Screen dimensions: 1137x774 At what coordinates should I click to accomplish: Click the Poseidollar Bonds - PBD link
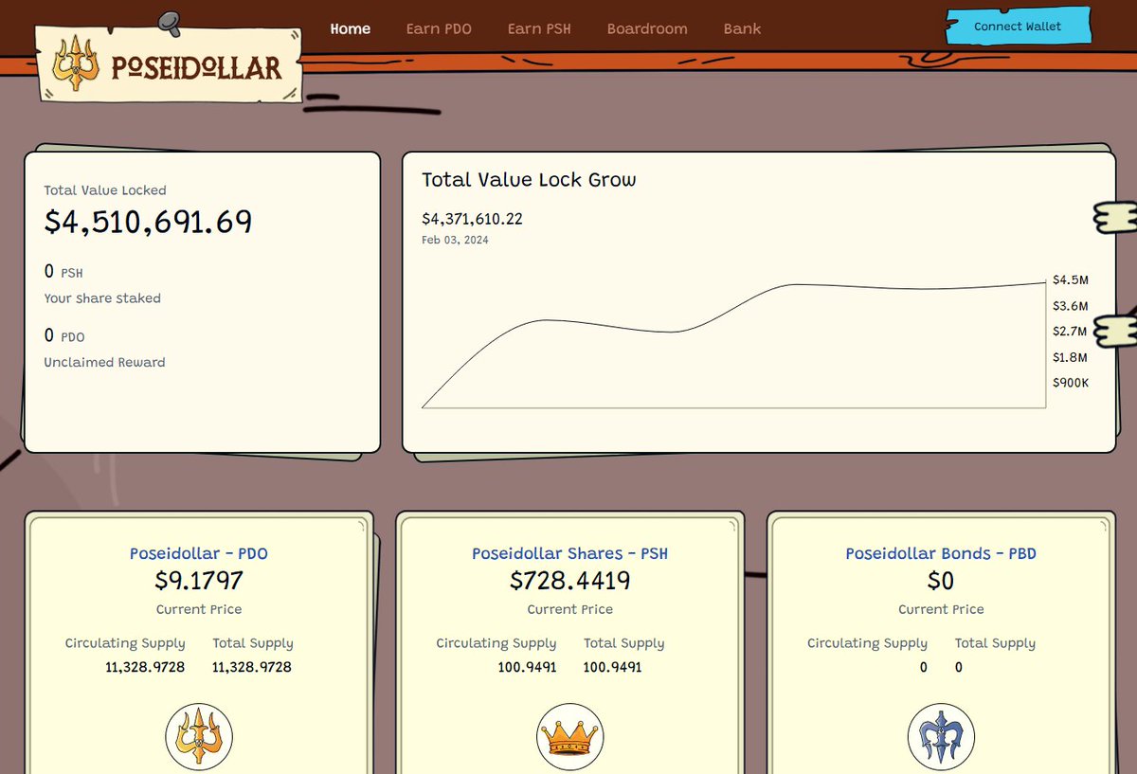[941, 553]
